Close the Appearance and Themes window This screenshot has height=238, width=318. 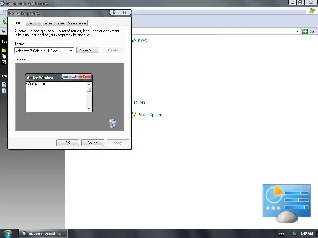(311, 2)
